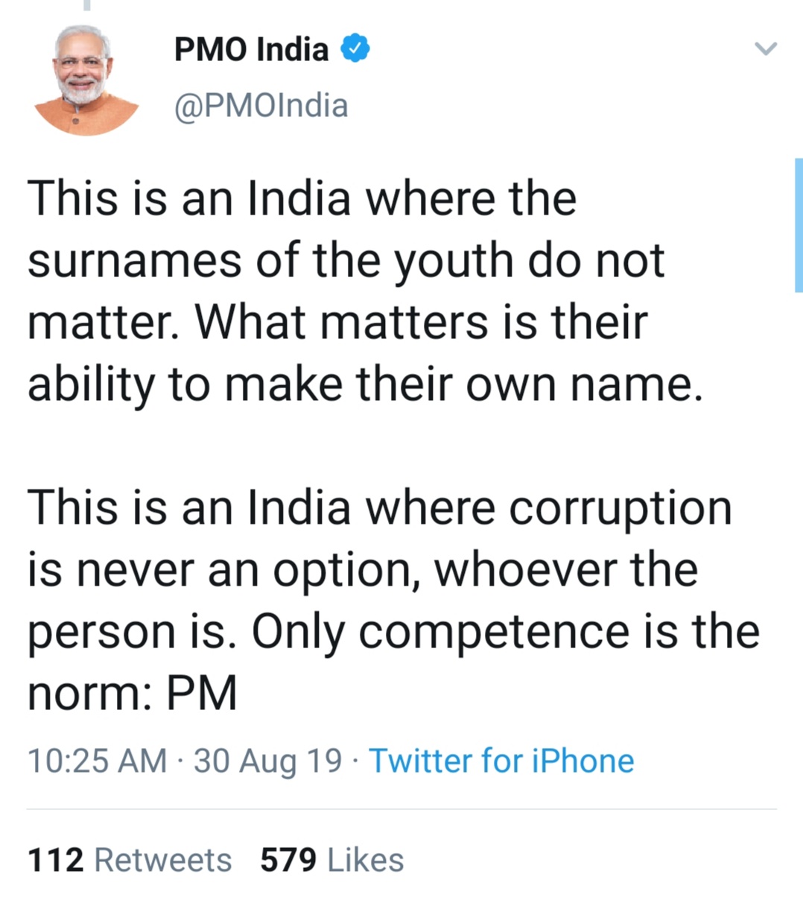Click the 'norm: PM' ending text
The width and height of the screenshot is (803, 906).
pos(132,694)
